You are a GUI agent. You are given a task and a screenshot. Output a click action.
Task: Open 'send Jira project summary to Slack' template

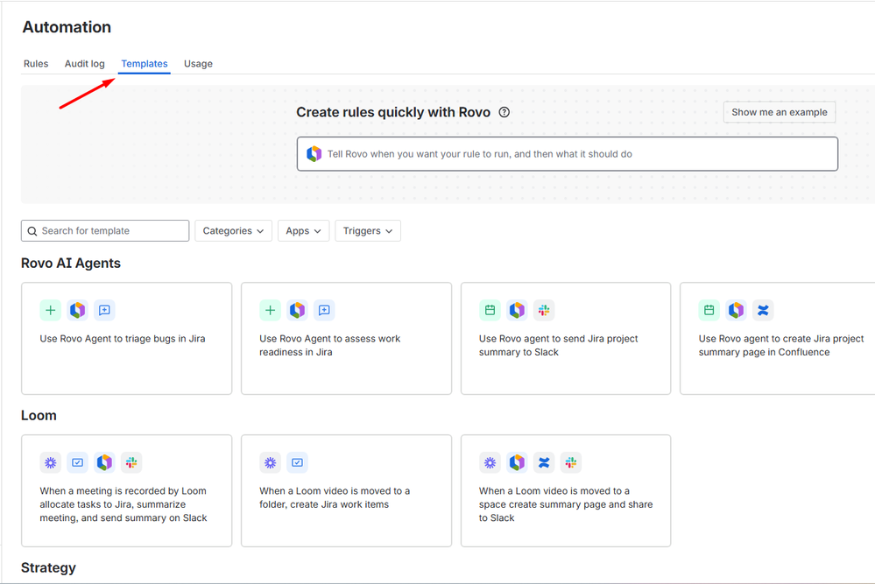click(x=566, y=339)
